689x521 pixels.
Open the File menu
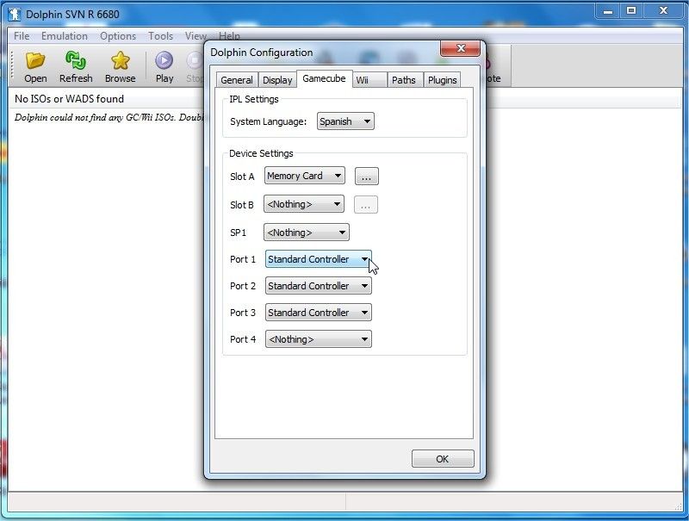22,36
